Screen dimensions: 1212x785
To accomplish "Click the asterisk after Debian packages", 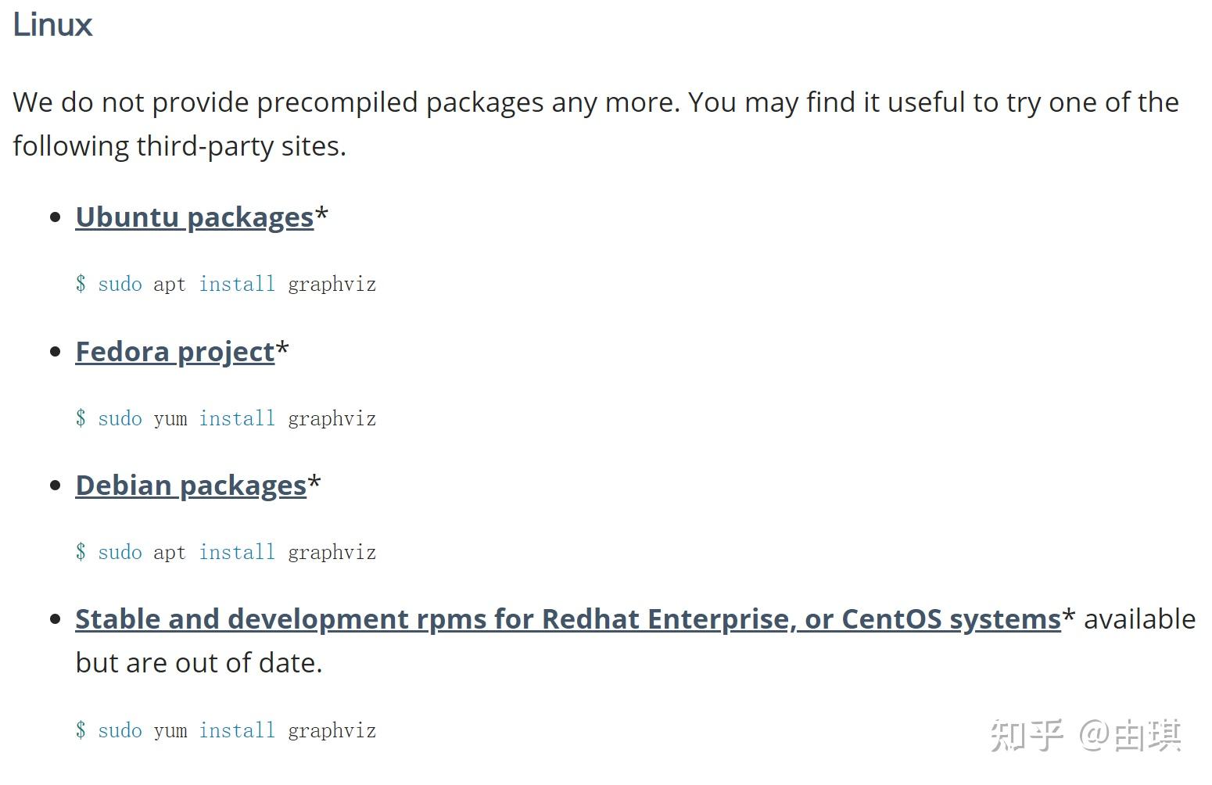I will coord(314,482).
